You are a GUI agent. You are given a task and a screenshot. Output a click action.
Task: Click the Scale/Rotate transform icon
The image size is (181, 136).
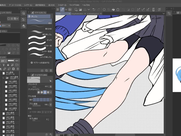(x=118, y=10)
